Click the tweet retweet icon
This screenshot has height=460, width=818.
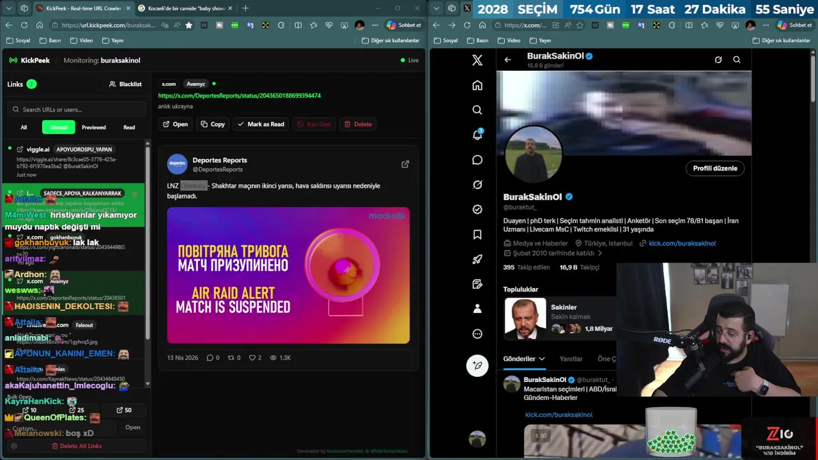coord(231,358)
